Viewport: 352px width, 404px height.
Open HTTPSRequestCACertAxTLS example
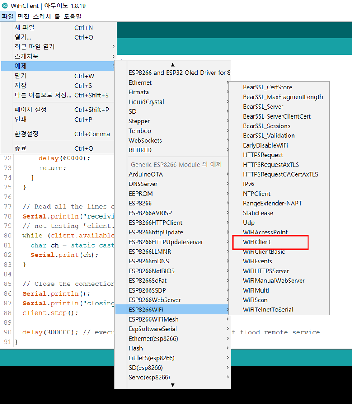click(279, 174)
